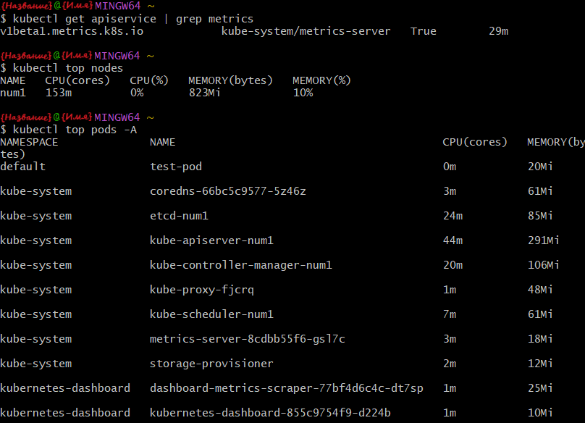Select the num1 node name in nodes output
This screenshot has height=423, width=585.
pyautogui.click(x=12, y=93)
